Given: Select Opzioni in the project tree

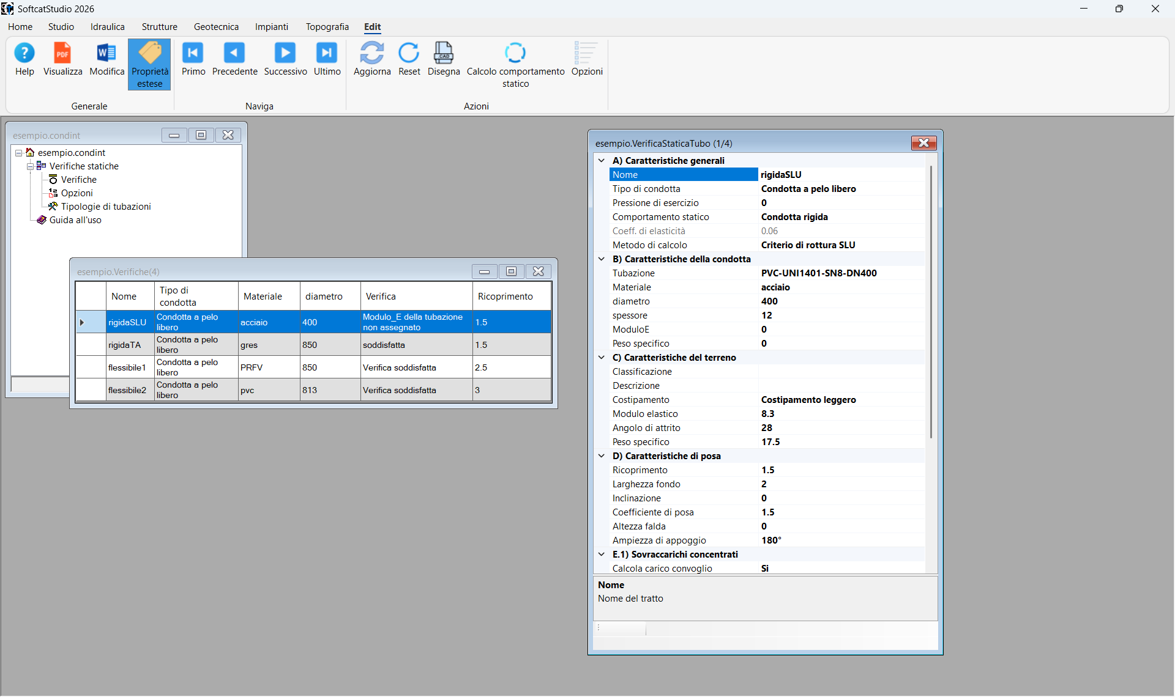Looking at the screenshot, I should pyautogui.click(x=77, y=193).
